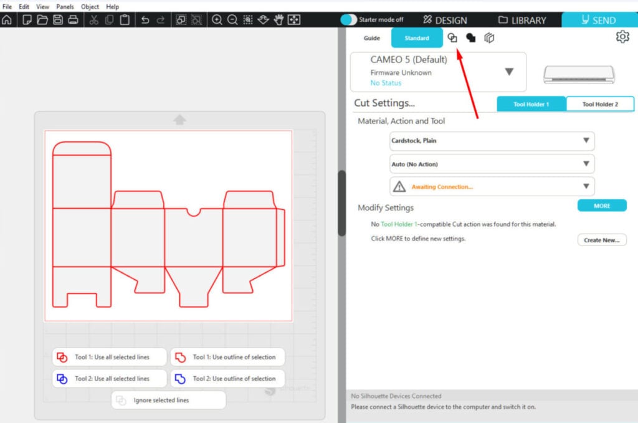The image size is (638, 423).
Task: Expand the CAMEO 5 device dropdown
Action: pos(509,72)
